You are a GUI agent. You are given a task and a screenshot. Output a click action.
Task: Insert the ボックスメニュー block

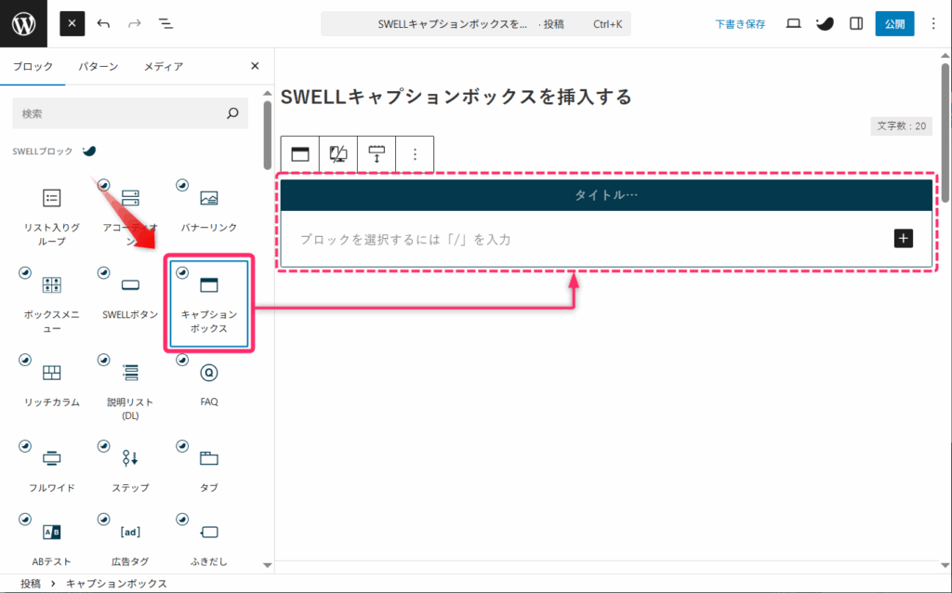[52, 302]
